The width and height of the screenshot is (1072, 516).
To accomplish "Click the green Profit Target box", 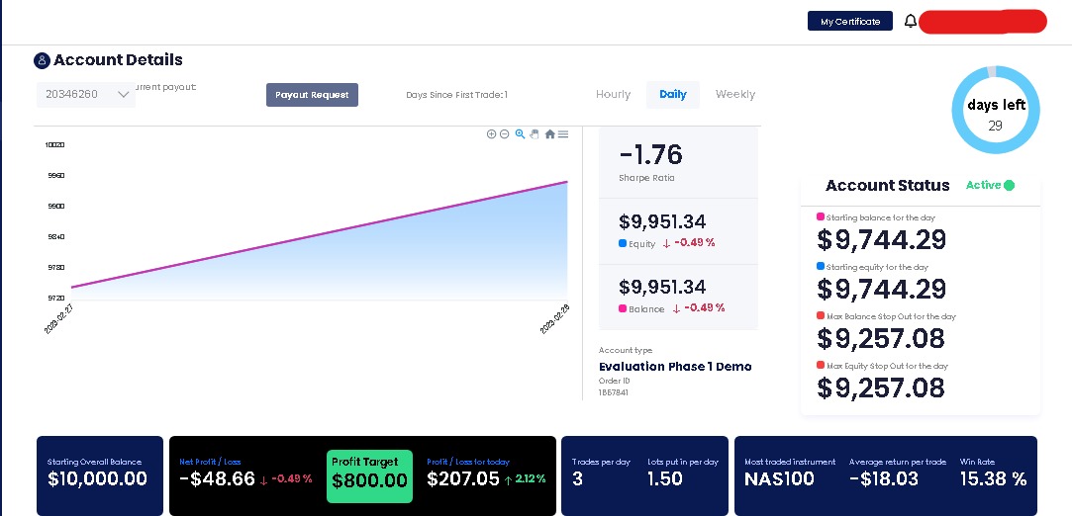I will coord(369,475).
